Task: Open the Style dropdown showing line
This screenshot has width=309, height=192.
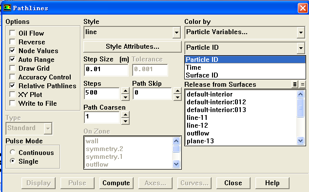Action: click(x=176, y=33)
